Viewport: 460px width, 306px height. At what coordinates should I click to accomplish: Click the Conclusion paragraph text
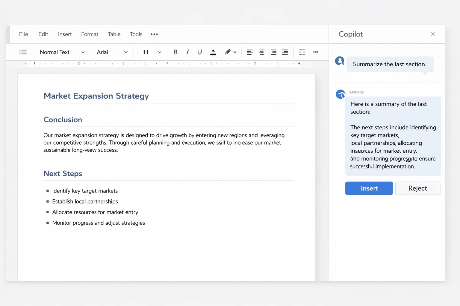click(x=164, y=143)
